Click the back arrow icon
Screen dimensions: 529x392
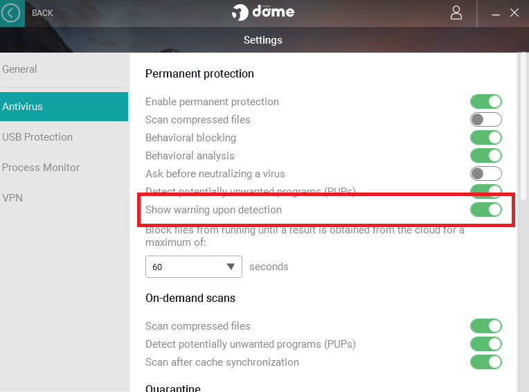coord(11,13)
